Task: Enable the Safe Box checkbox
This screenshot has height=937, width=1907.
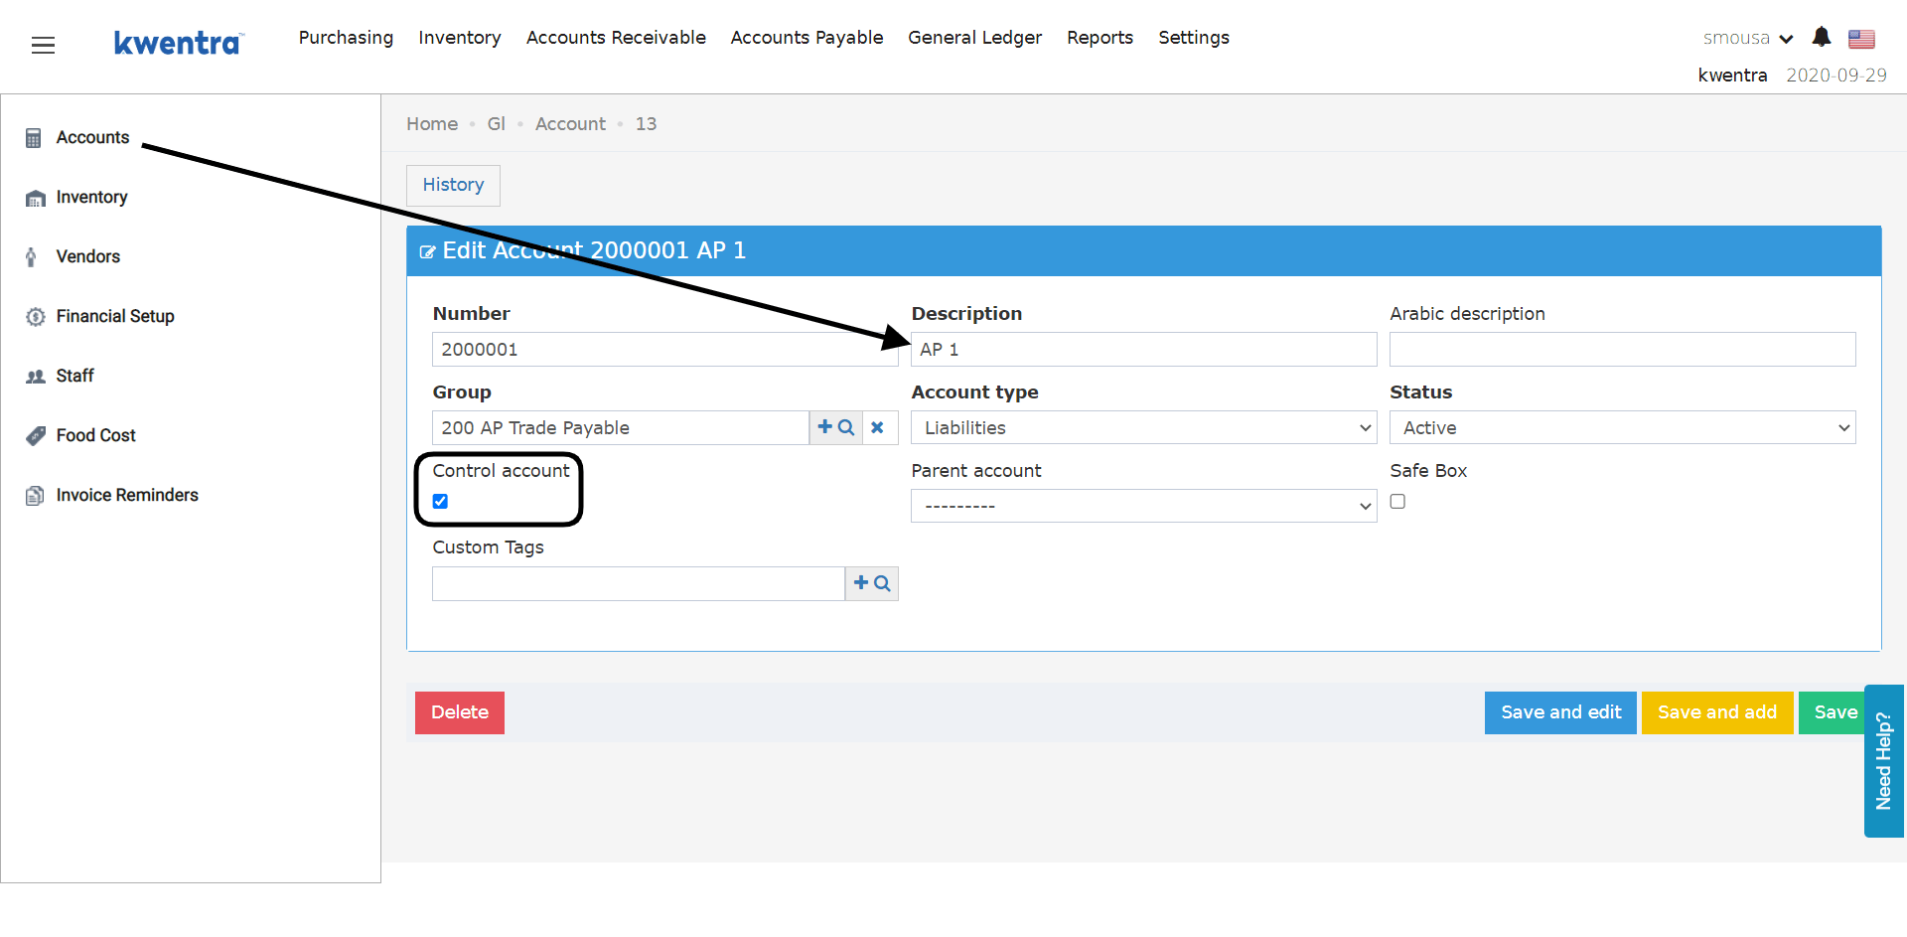Action: click(x=1397, y=502)
